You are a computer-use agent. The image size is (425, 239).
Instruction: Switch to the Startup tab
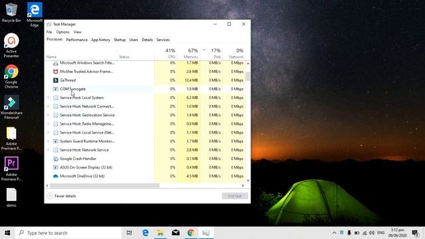tap(120, 40)
